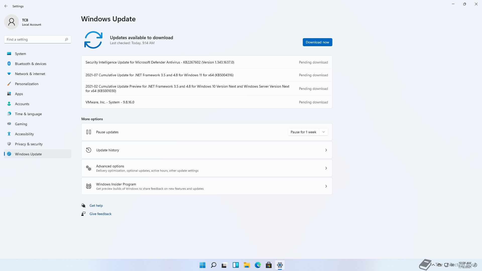
Task: Click the large blue sync arrows icon
Action: click(93, 40)
